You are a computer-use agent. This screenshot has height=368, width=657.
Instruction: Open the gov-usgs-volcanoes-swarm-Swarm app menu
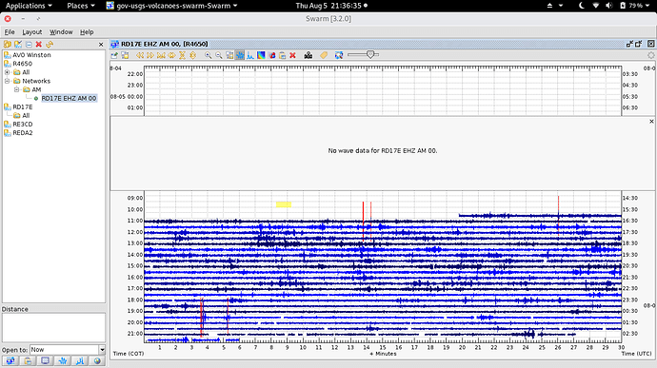click(x=171, y=6)
